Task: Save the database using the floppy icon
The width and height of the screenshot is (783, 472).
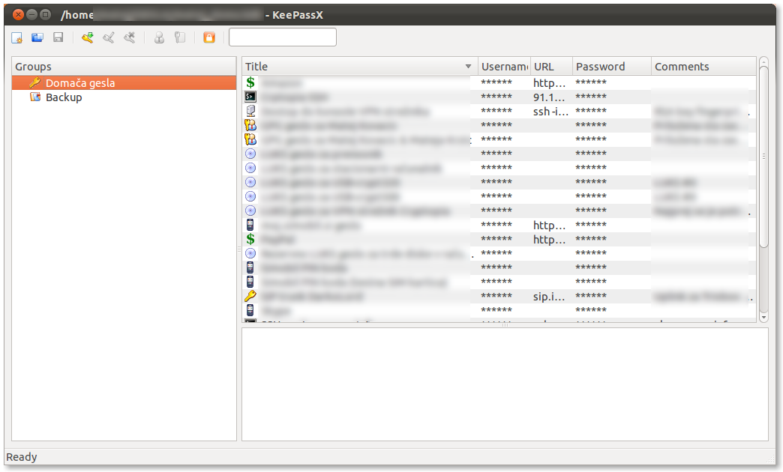Action: (58, 38)
